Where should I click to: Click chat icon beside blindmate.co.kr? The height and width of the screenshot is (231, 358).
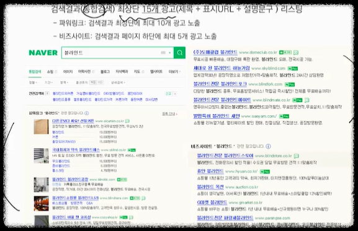307,100
